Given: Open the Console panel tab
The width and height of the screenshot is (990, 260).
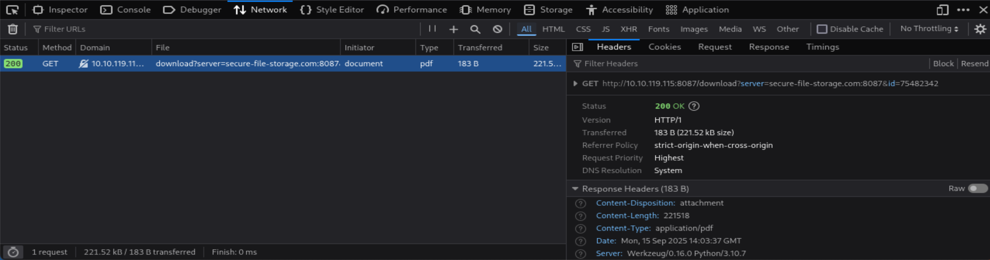Looking at the screenshot, I should (126, 10).
